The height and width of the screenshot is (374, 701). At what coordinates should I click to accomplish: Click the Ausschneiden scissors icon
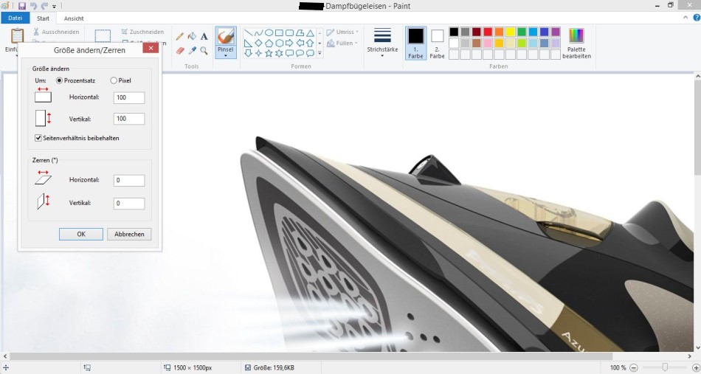[x=36, y=32]
